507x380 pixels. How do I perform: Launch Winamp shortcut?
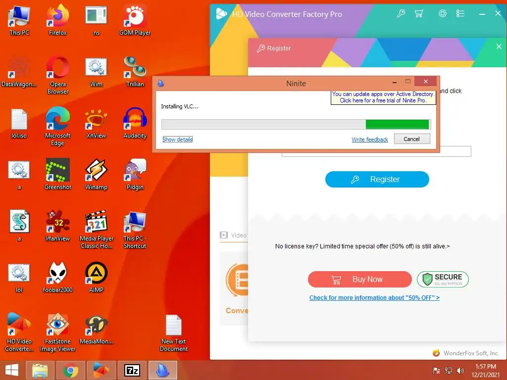point(96,175)
